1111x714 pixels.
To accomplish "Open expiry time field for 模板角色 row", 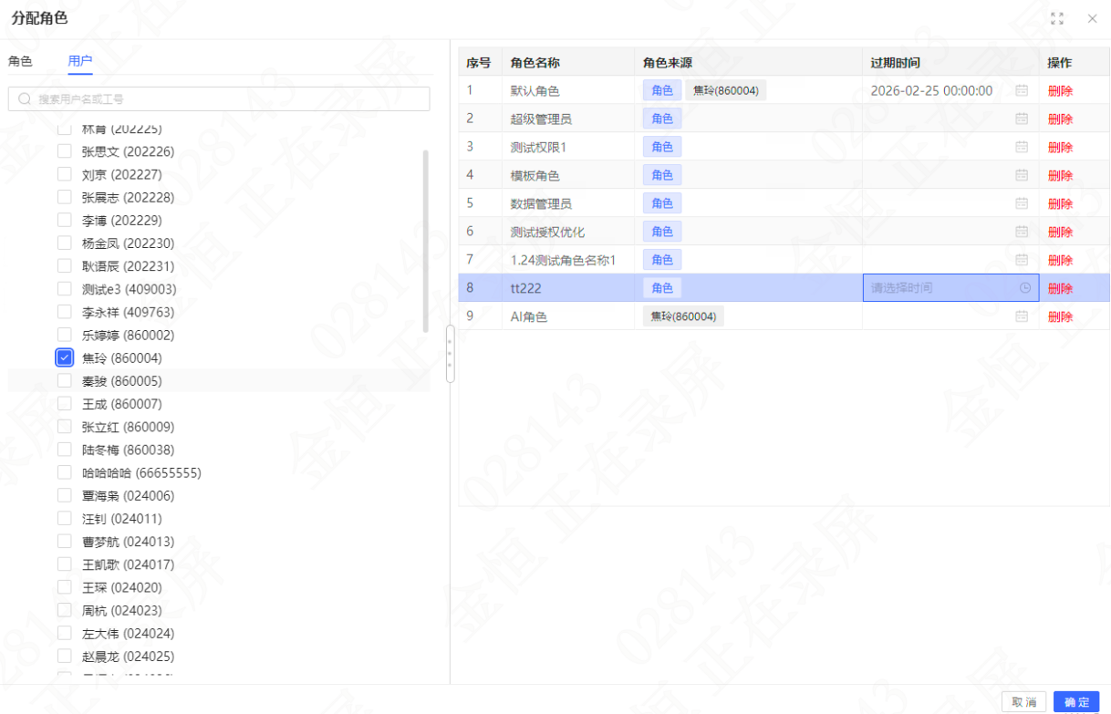I will [950, 175].
